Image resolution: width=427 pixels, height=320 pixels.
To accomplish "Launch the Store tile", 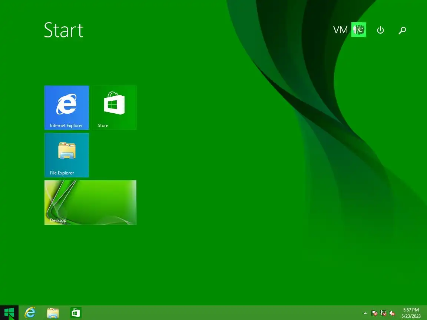I will (114, 108).
